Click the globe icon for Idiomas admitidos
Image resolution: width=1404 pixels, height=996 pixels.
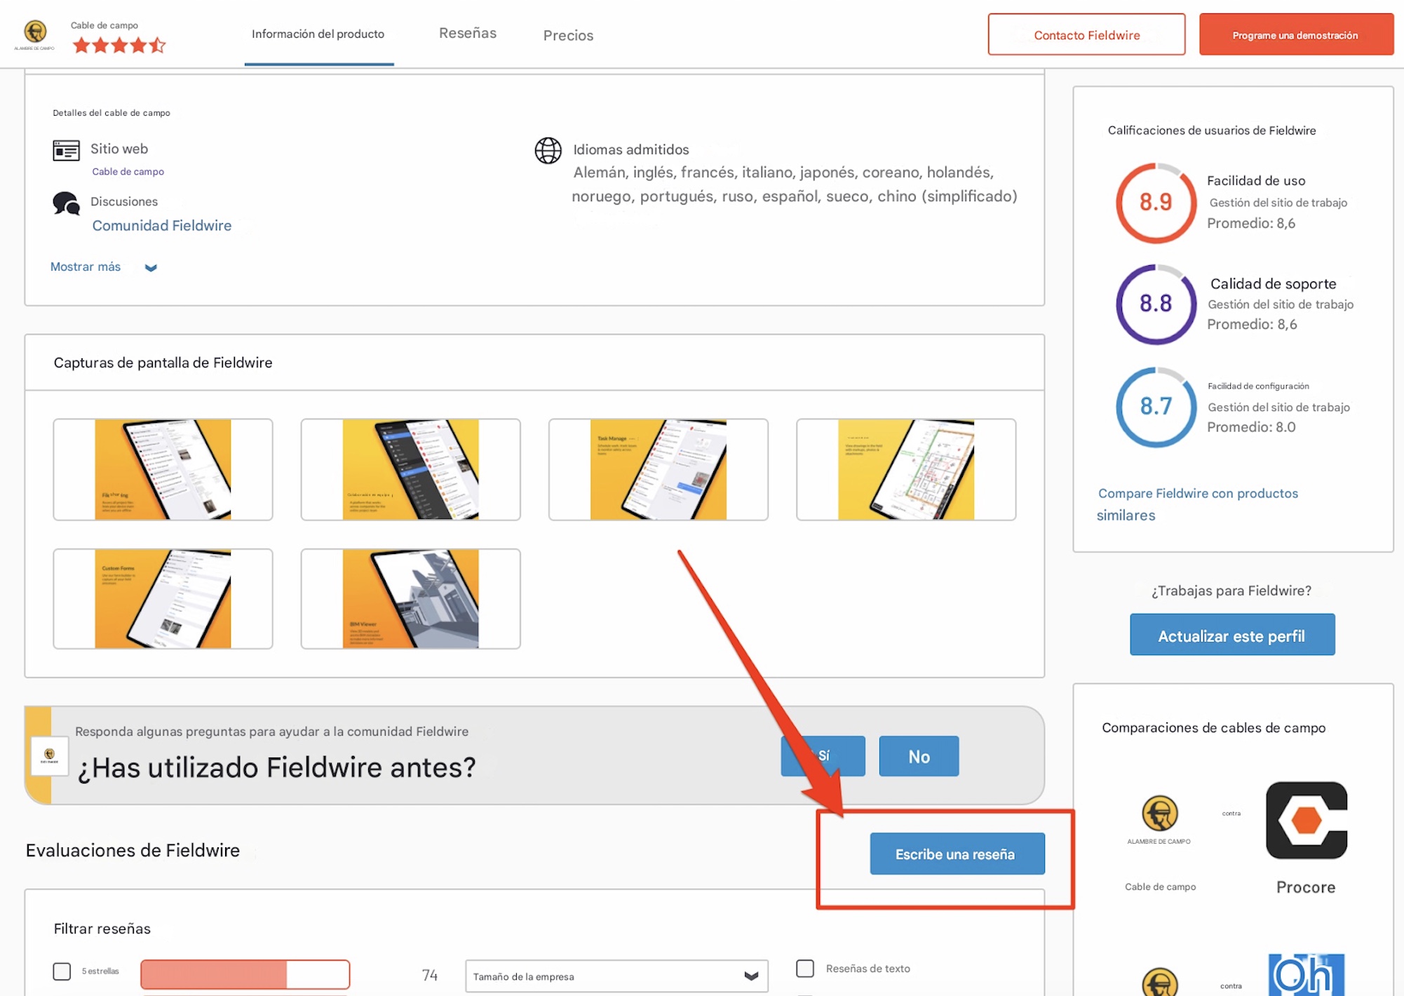(x=548, y=150)
